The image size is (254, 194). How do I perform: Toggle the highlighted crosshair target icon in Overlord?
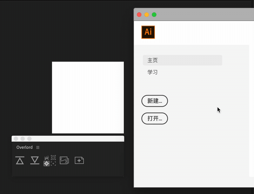[x=46, y=164]
